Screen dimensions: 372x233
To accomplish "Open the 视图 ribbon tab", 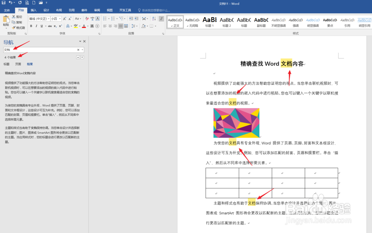I will pyautogui.click(x=109, y=10).
